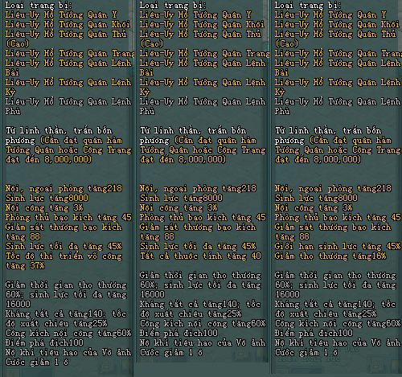402x377 pixels.
Task: Click 'Loại trang bị:' header in the right tooltip
Action: coord(308,6)
